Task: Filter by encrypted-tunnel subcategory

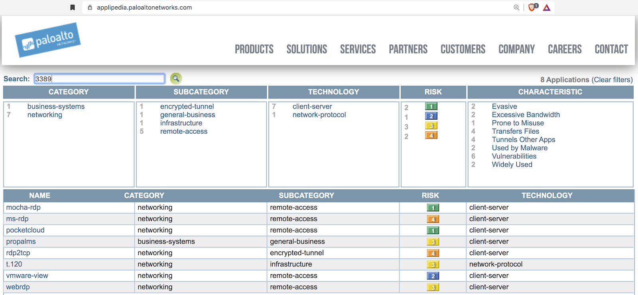Action: click(187, 106)
